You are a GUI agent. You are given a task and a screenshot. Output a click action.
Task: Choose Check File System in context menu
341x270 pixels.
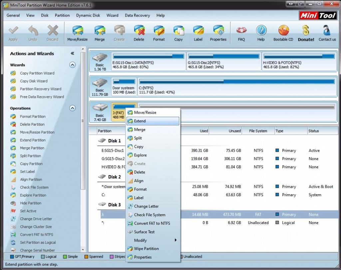pyautogui.click(x=153, y=215)
